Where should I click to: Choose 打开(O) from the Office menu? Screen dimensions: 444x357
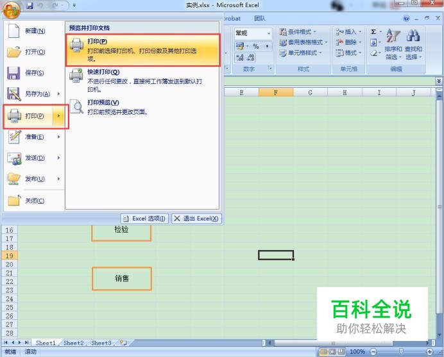point(34,52)
